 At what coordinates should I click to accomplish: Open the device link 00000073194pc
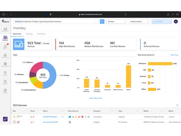point(51,117)
